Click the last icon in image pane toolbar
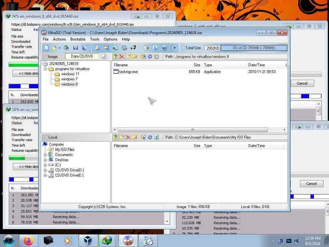This screenshot has width=329, height=247. click(x=156, y=57)
